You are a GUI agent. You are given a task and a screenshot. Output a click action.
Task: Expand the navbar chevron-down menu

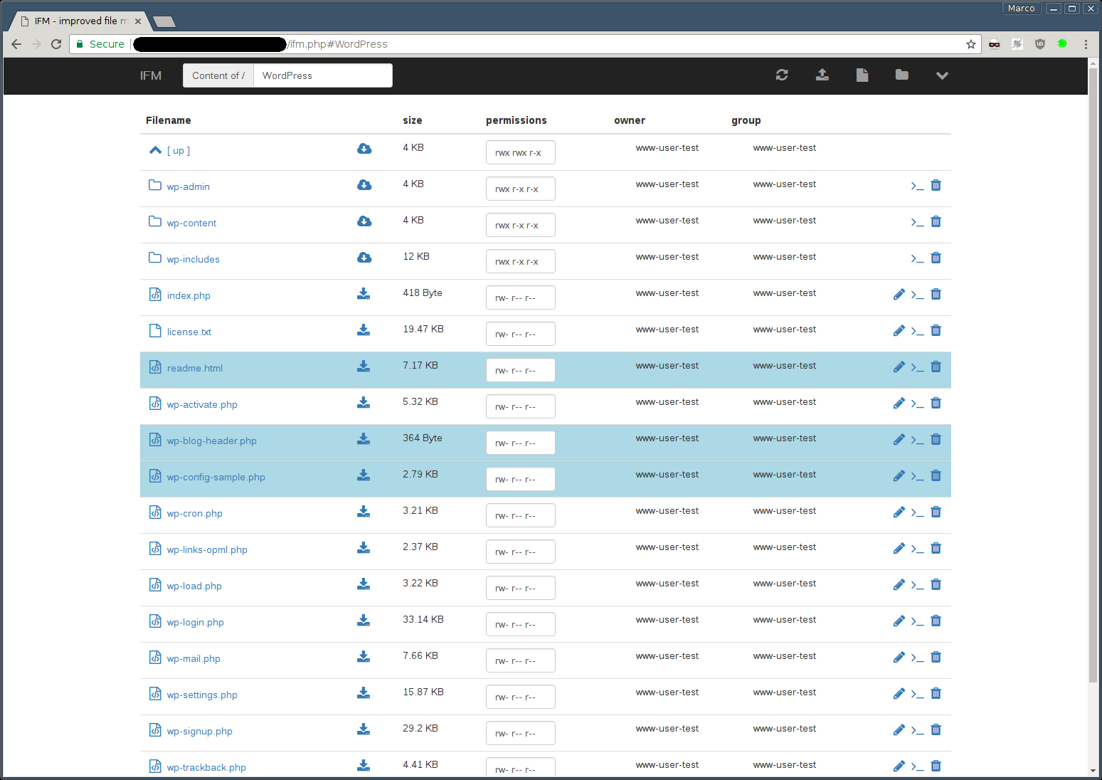coord(942,75)
